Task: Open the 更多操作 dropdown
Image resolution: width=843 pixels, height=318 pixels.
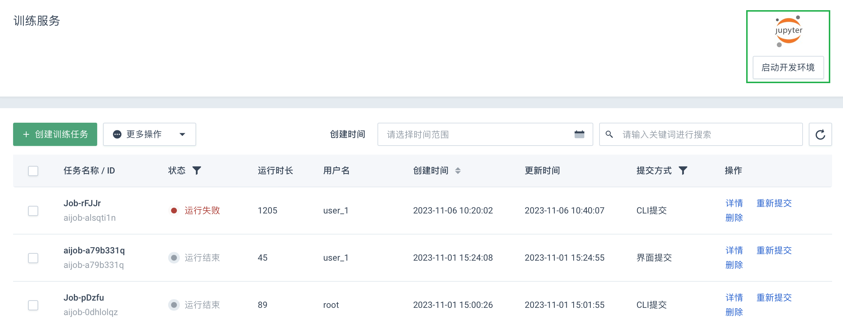Action: coord(149,134)
